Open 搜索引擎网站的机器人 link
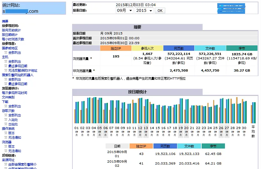This screenshot has width=261, height=169. click(18, 75)
